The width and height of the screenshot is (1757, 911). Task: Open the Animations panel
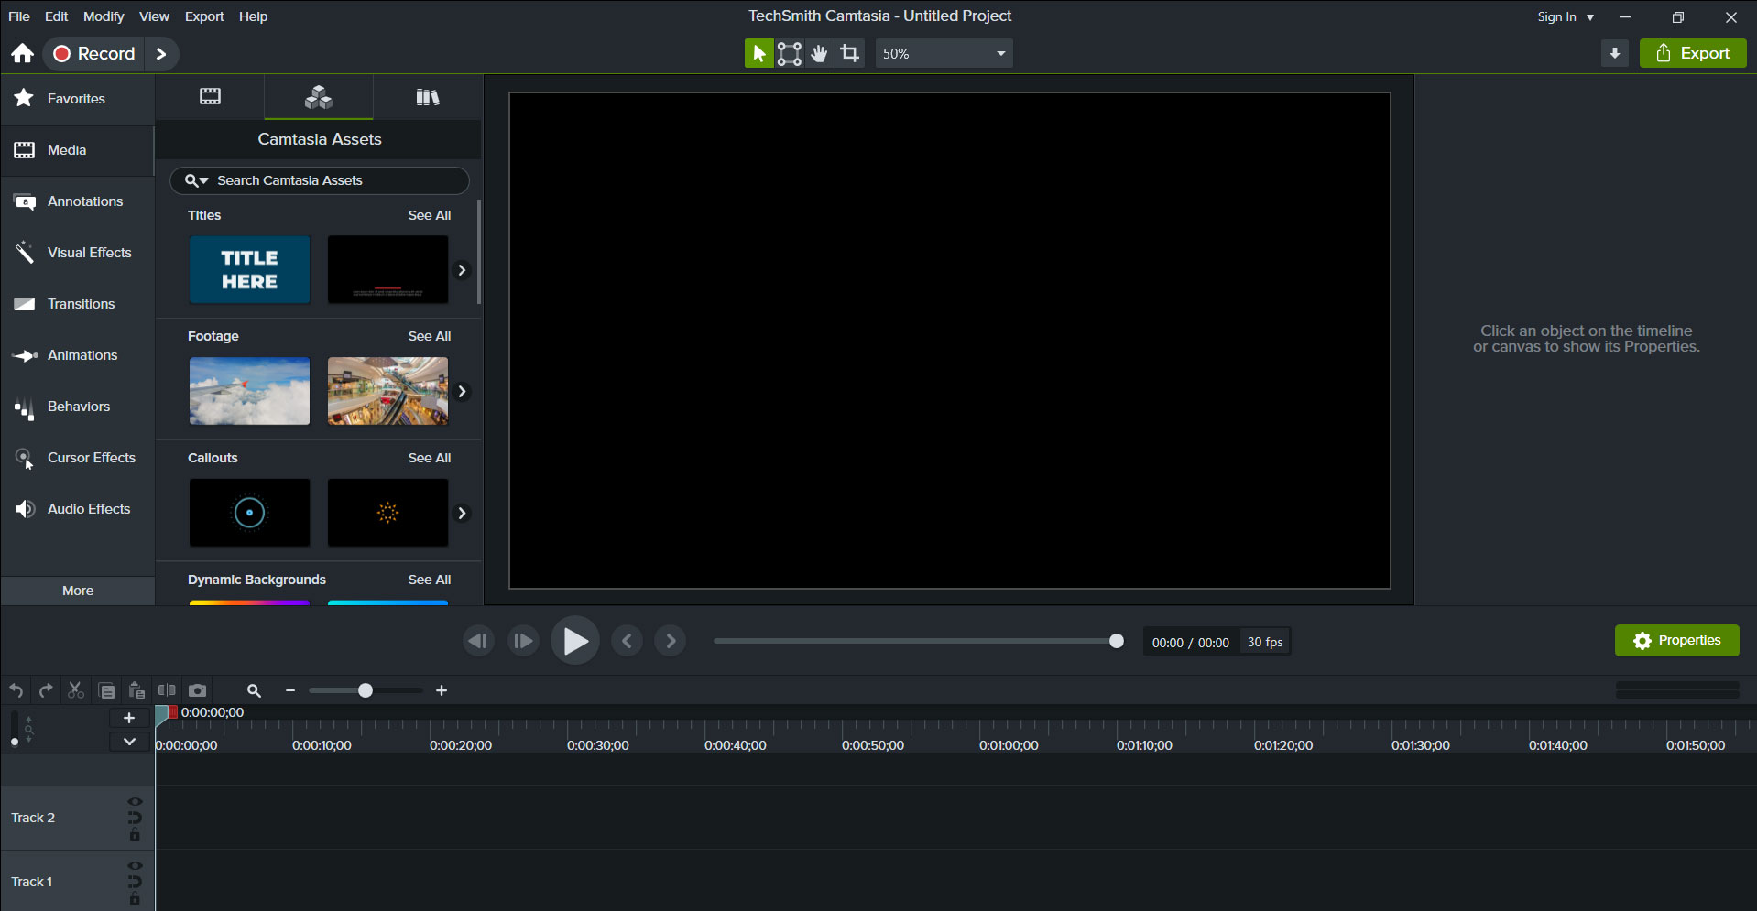tap(77, 355)
